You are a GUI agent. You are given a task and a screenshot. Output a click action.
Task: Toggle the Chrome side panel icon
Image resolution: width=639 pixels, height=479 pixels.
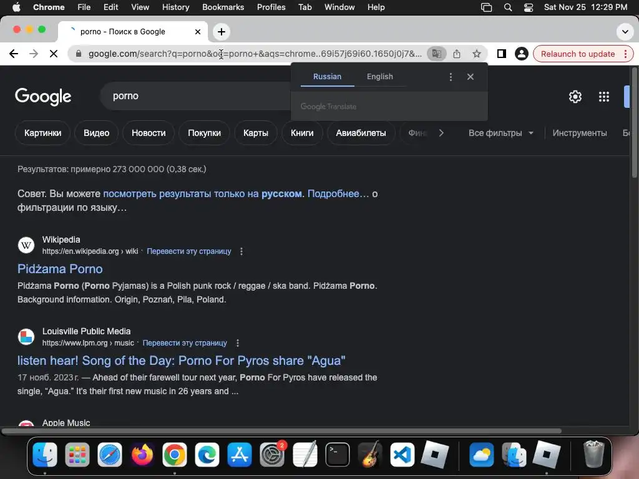pyautogui.click(x=501, y=54)
